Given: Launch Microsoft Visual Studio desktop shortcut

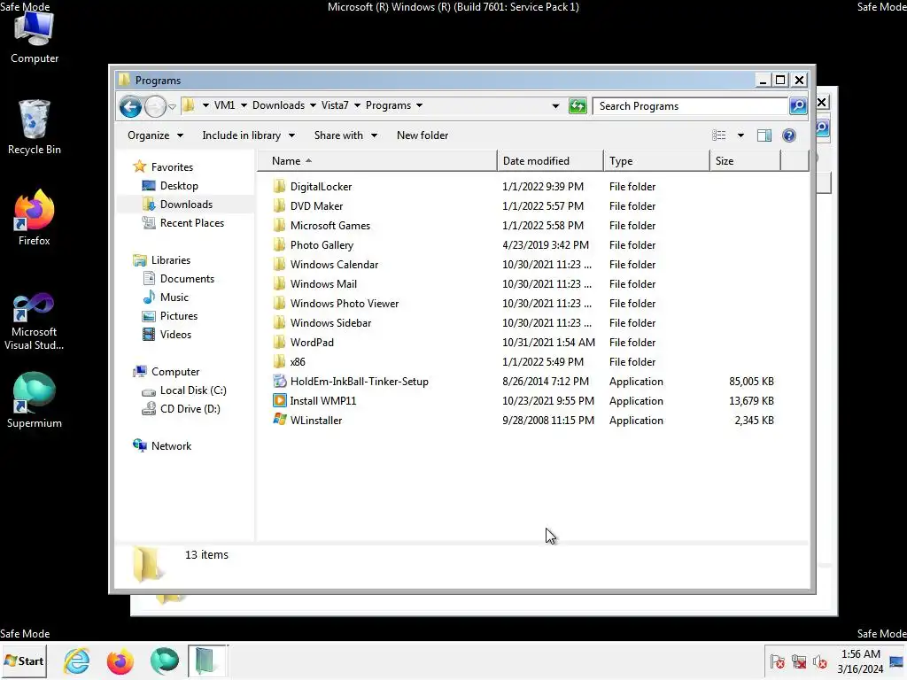Looking at the screenshot, I should coord(35,321).
